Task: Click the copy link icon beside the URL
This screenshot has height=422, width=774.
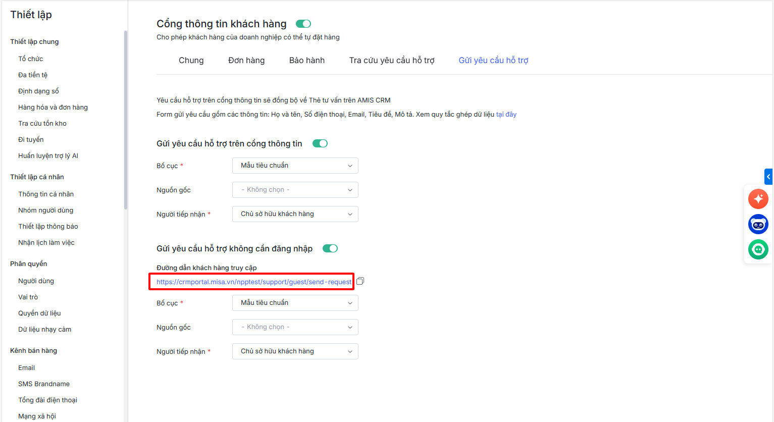Action: [x=360, y=281]
